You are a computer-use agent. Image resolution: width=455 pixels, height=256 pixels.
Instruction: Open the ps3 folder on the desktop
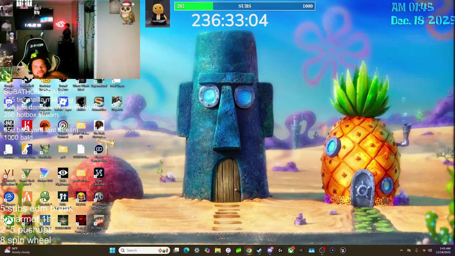[x=63, y=151]
